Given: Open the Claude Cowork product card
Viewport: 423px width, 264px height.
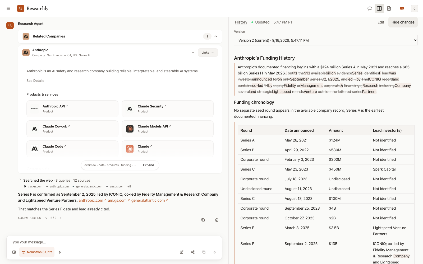Looking at the screenshot, I should [72, 129].
